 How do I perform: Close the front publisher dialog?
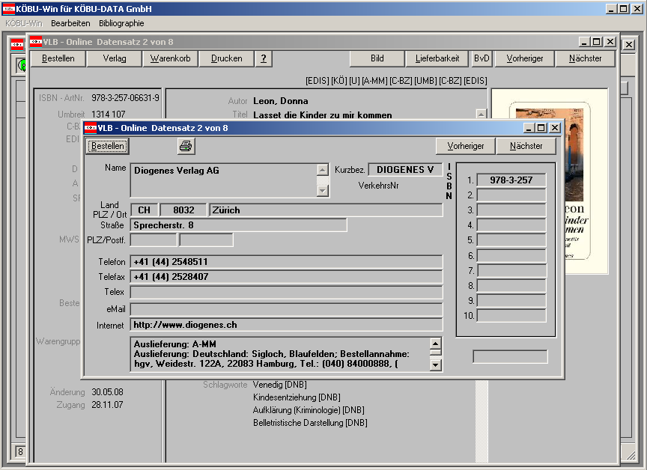555,128
